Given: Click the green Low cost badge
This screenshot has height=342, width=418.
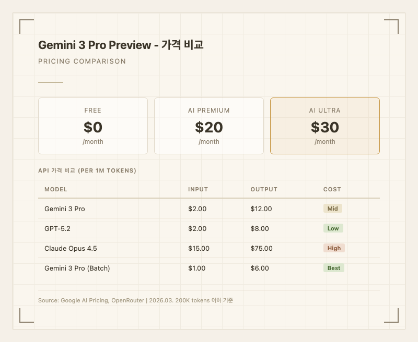Looking at the screenshot, I should click(333, 228).
